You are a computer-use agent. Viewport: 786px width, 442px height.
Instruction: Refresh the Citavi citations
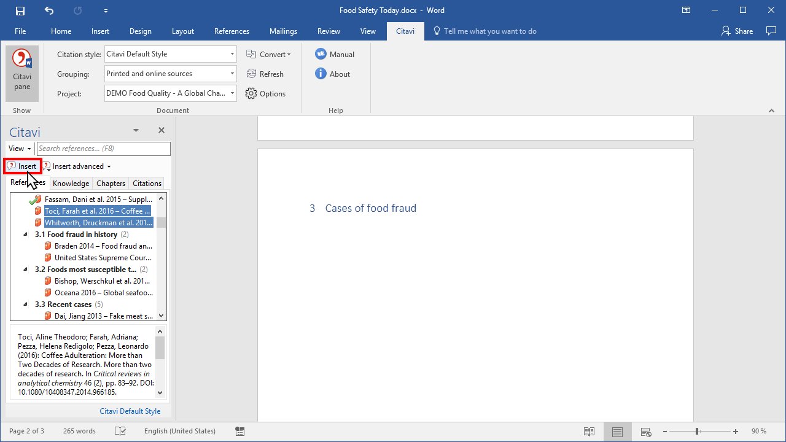click(265, 74)
